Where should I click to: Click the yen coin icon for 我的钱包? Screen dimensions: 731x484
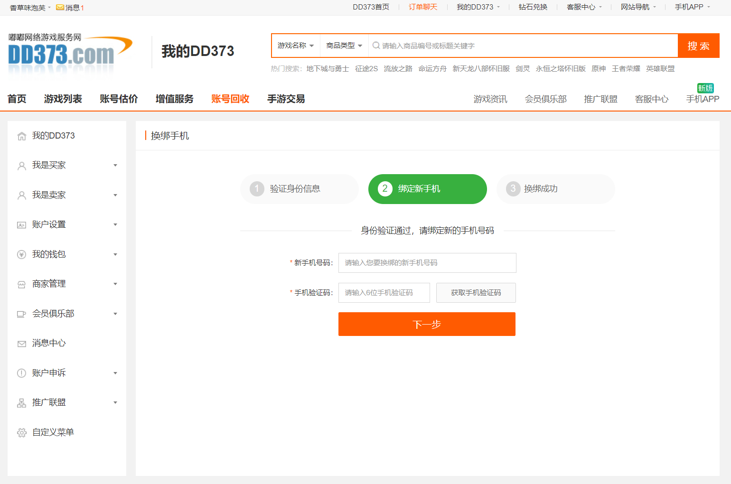point(22,255)
